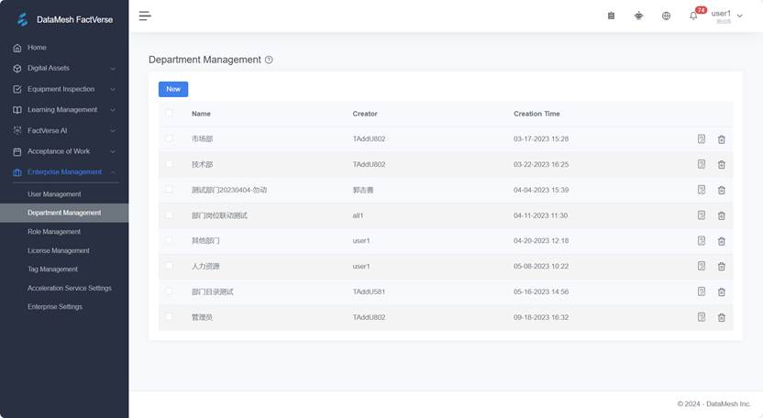
Task: Edit the 技术部 department row
Action: [702, 164]
